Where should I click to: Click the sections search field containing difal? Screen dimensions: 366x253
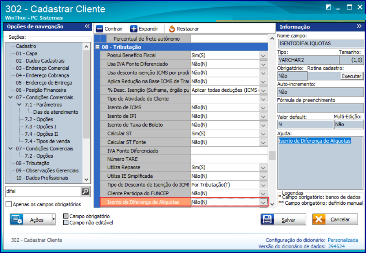43,192
